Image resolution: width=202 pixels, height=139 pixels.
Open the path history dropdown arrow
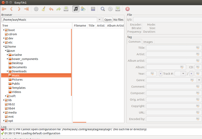tap(99, 20)
